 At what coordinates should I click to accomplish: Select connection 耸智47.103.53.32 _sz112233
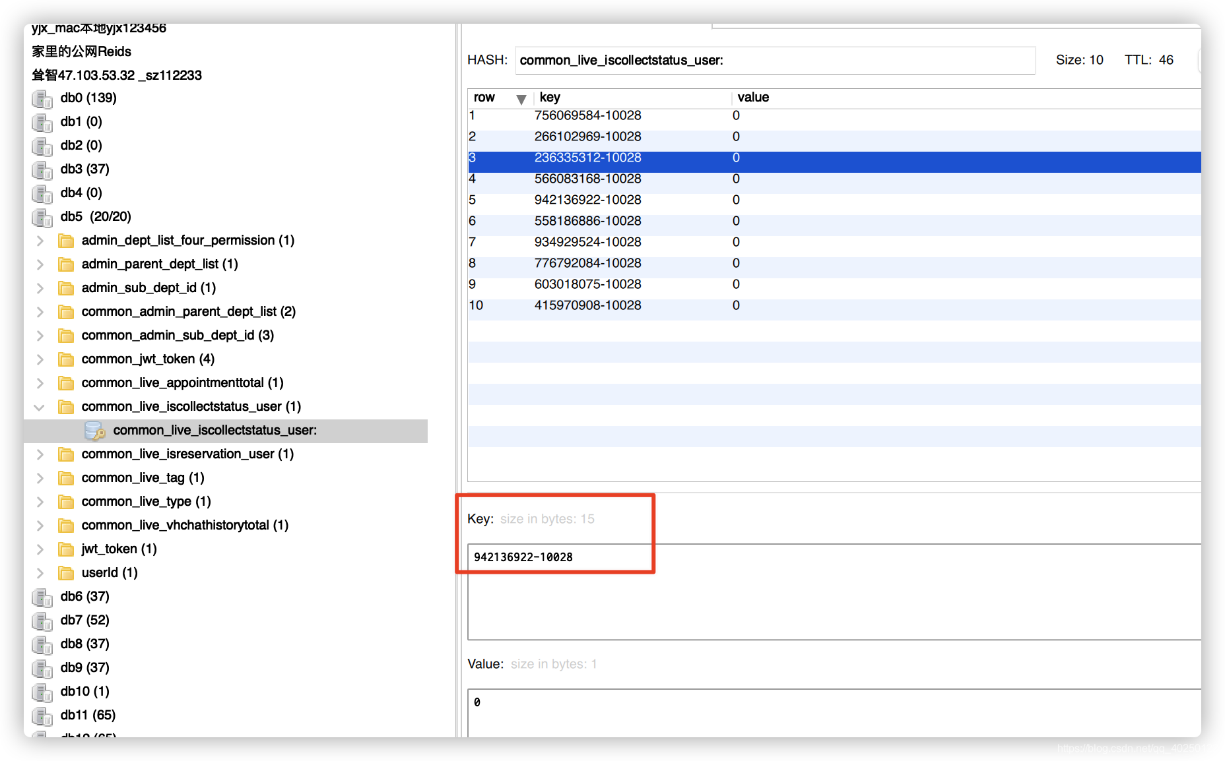[117, 75]
